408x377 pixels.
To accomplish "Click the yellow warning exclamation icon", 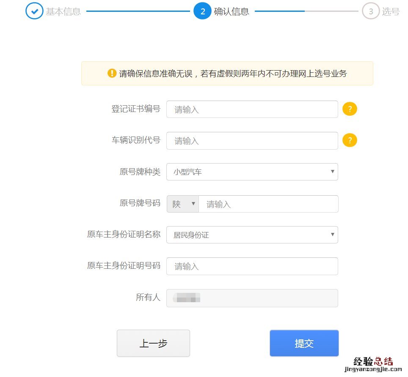I will pos(112,73).
